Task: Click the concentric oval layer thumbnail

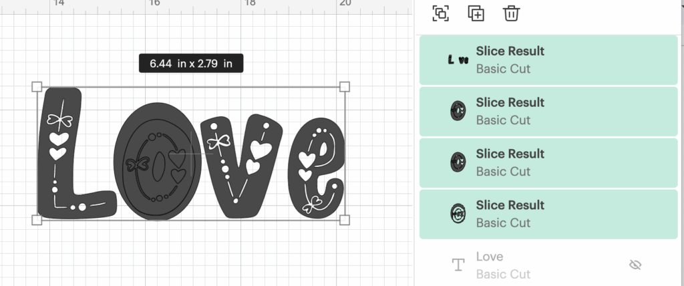Action: coord(458,214)
